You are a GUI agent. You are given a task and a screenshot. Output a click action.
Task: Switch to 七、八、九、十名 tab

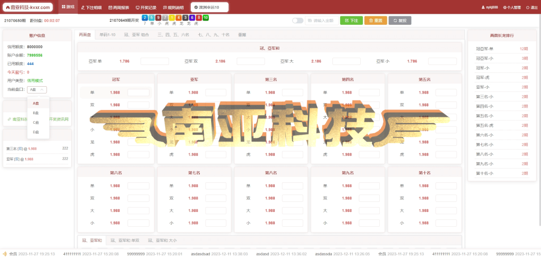click(x=214, y=35)
